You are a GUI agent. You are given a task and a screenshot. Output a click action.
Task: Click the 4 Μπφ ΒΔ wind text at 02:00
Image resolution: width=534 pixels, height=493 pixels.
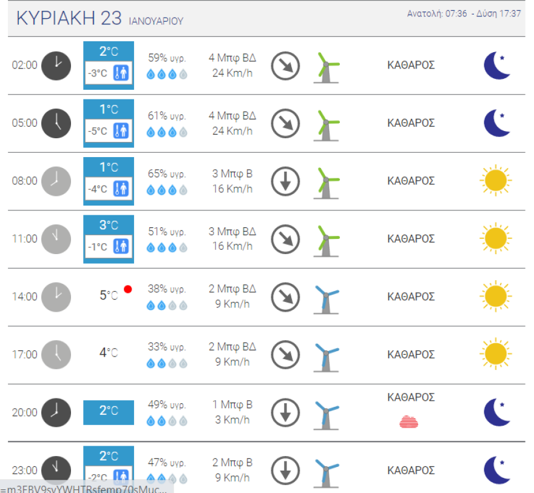click(x=232, y=58)
